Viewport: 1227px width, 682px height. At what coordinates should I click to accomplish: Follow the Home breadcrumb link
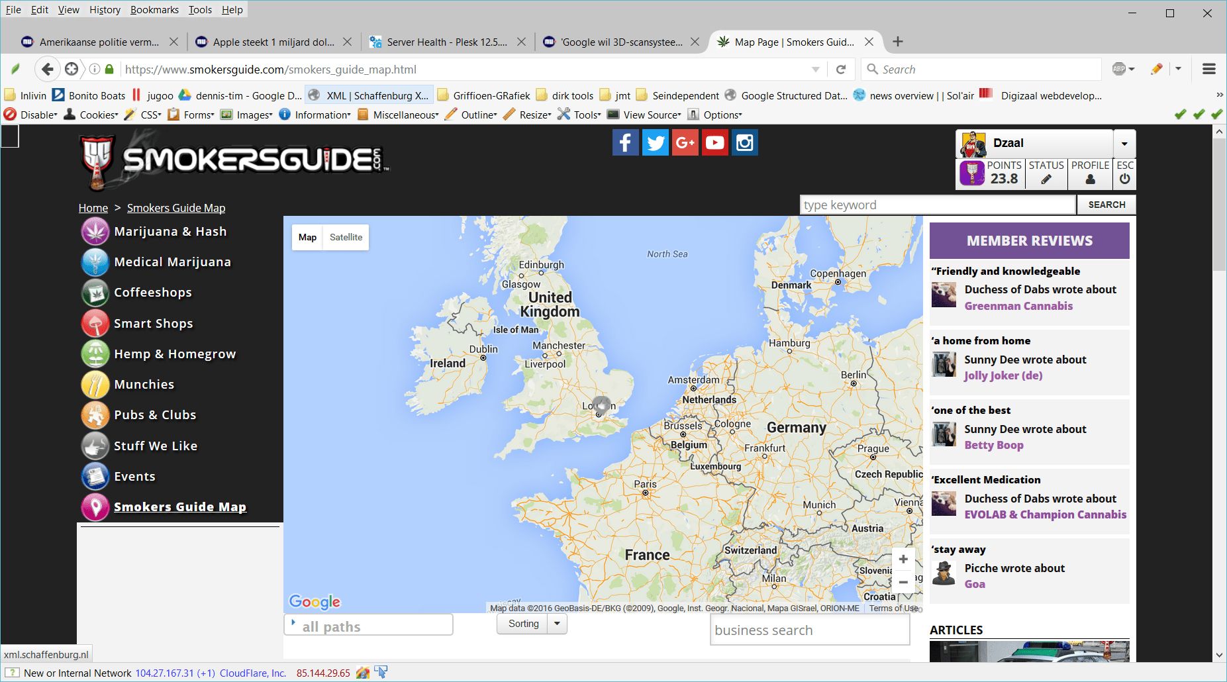[93, 208]
